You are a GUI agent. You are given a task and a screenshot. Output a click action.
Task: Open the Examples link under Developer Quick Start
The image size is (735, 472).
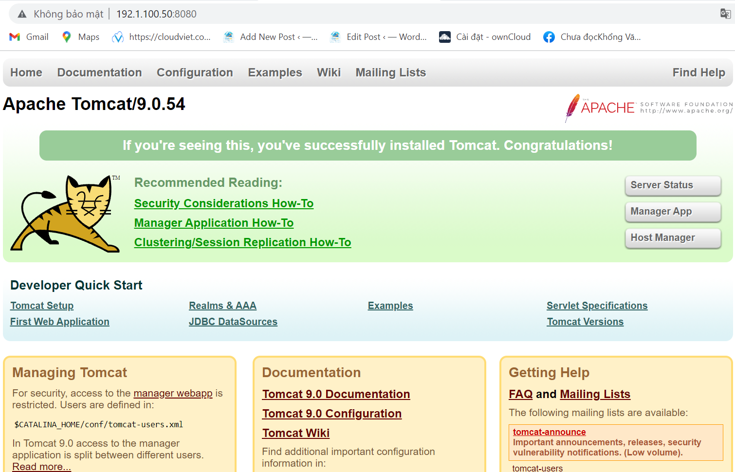[390, 306]
